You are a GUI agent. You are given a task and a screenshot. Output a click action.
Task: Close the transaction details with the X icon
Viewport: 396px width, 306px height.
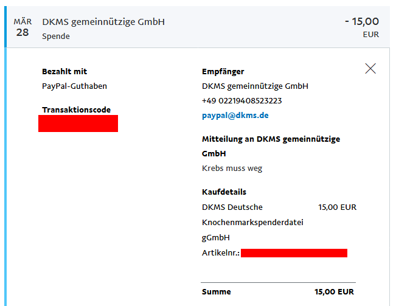[x=370, y=68]
